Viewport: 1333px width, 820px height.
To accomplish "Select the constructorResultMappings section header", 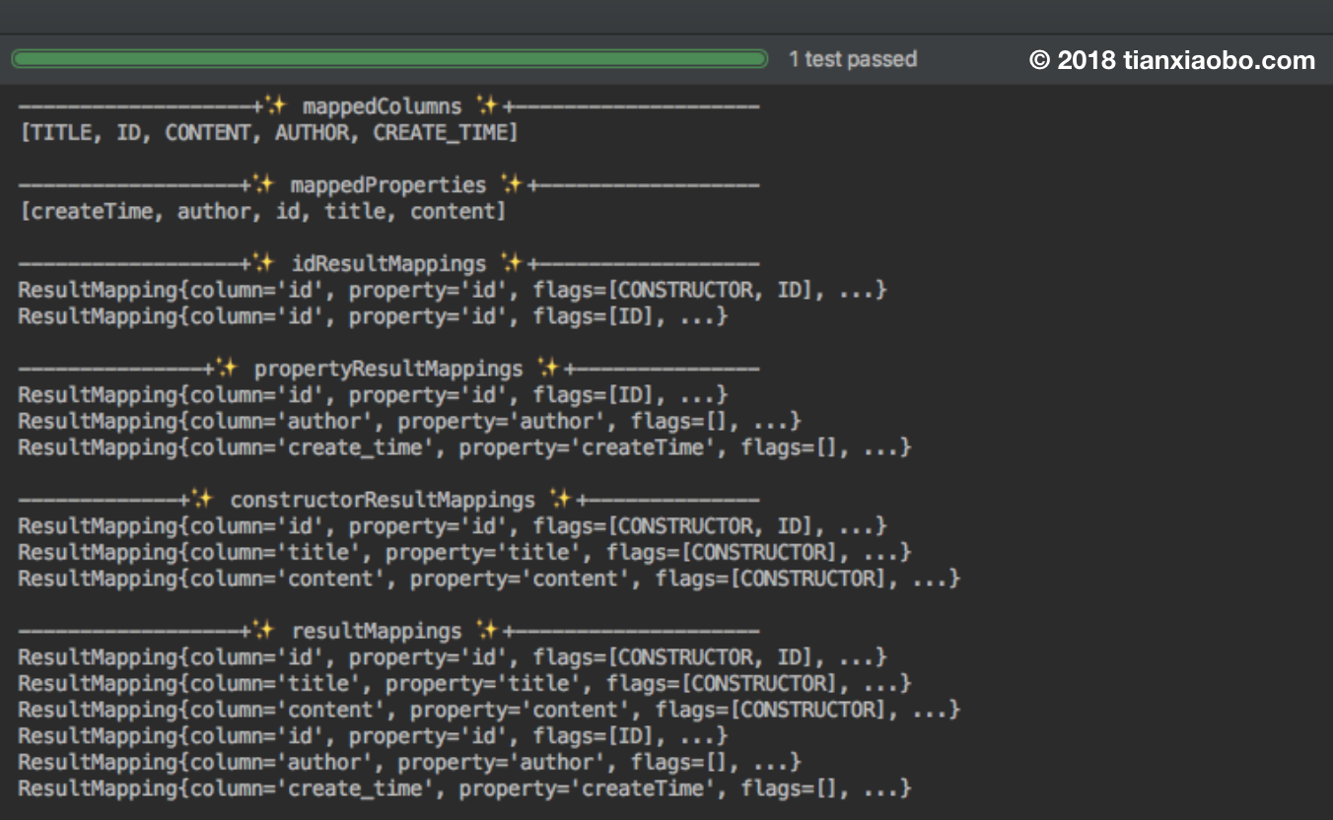I will [x=389, y=500].
